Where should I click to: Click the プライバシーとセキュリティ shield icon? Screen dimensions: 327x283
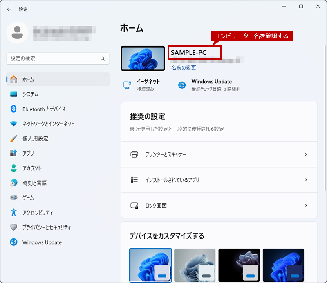[x=13, y=227]
